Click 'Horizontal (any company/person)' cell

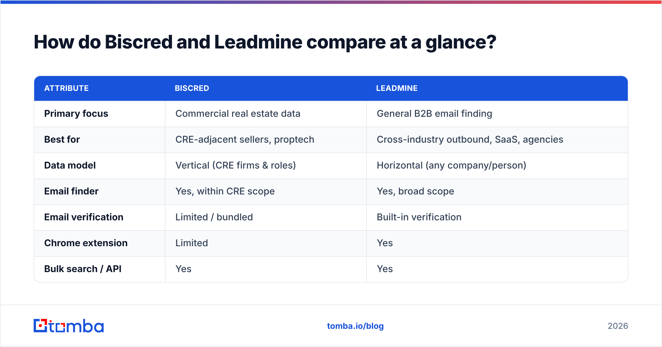click(452, 166)
